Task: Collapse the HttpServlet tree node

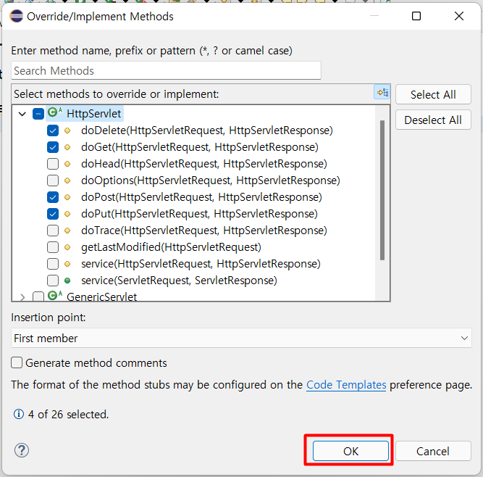Action: tap(22, 114)
